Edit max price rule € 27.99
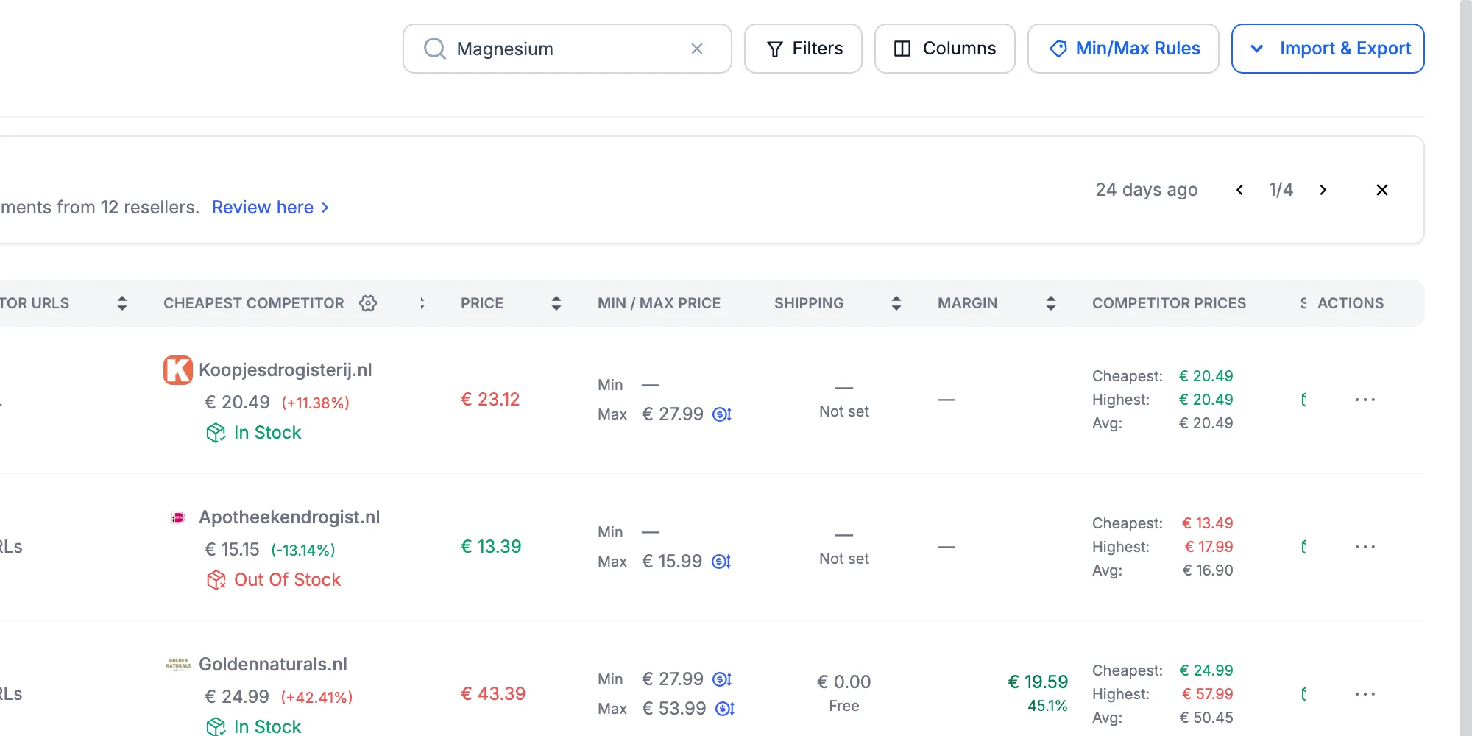 coord(722,414)
